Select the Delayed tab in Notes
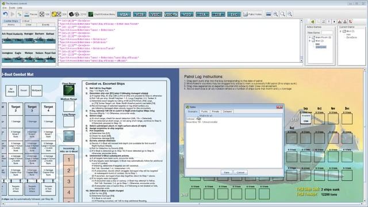This screenshot has height=207, width=368. [x=227, y=112]
